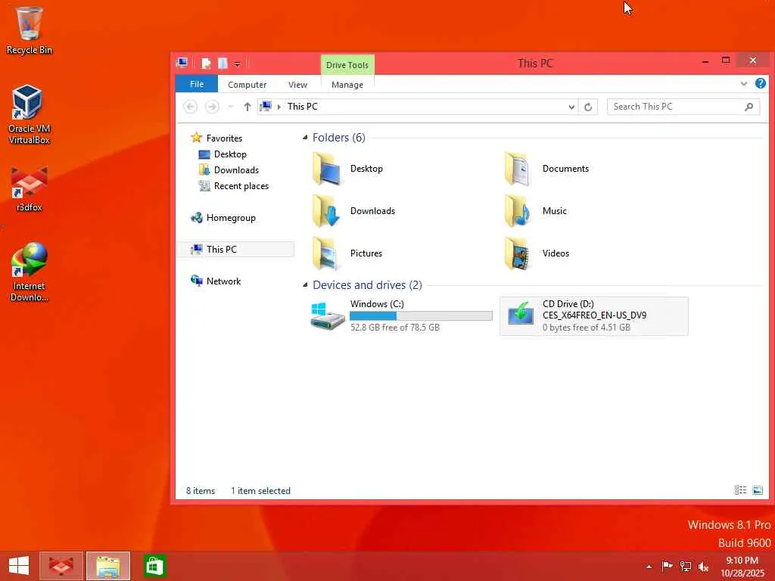775x581 pixels.
Task: Collapse the Folders (6) group
Action: (305, 138)
